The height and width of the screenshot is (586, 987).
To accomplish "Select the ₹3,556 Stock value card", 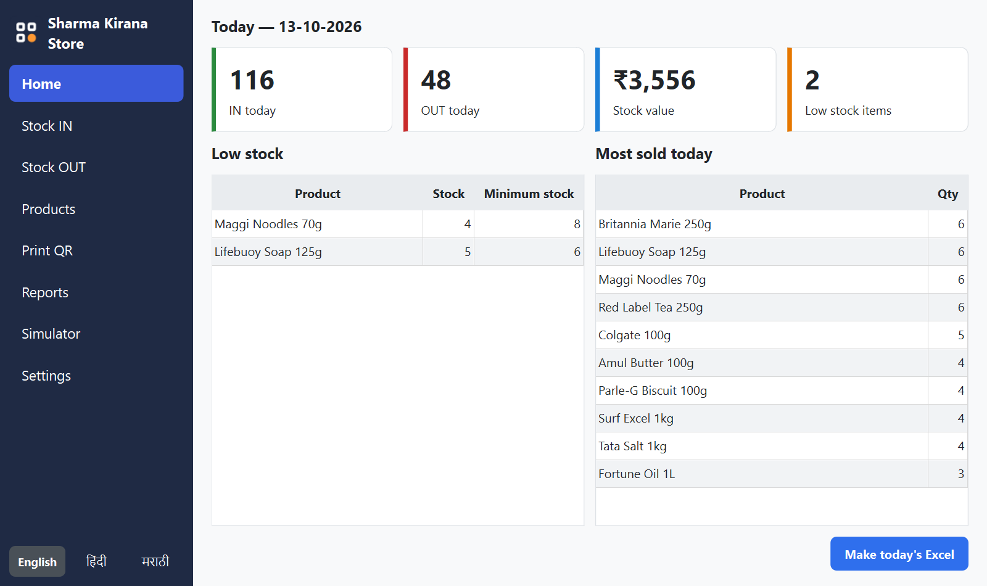I will click(685, 89).
